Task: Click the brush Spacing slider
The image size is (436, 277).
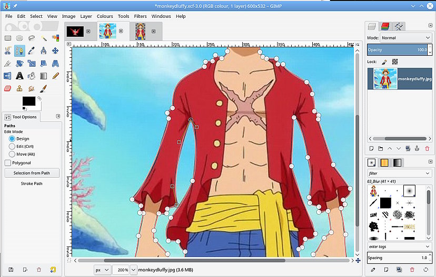Action: [398, 258]
